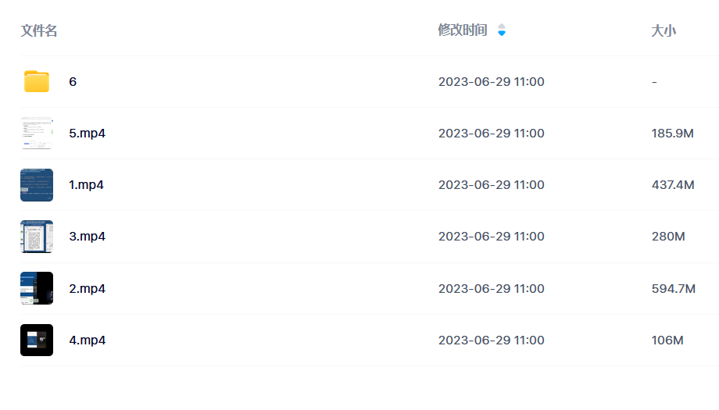Screen dimensions: 719x410
Task: Click the 2.mp4 video thumbnail
Action: point(37,288)
